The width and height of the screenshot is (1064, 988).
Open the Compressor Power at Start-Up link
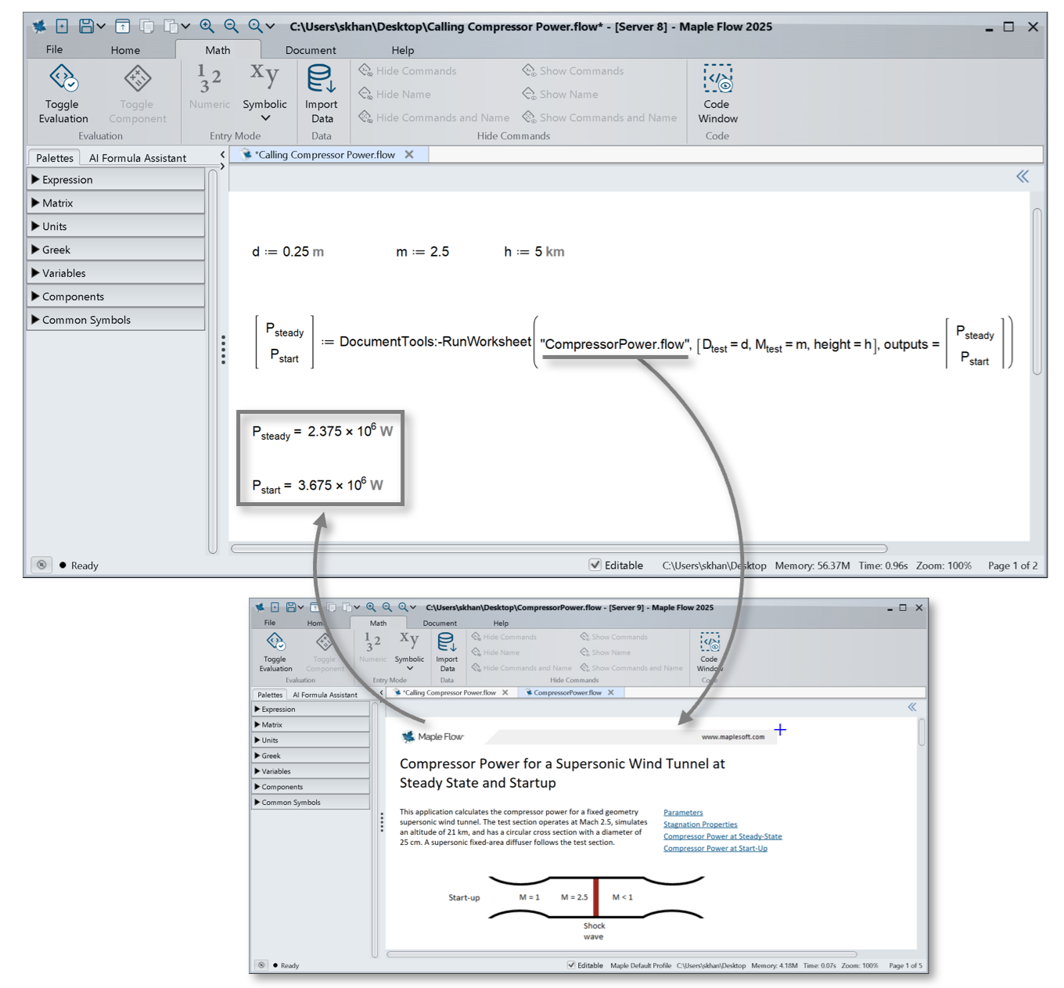pos(715,849)
